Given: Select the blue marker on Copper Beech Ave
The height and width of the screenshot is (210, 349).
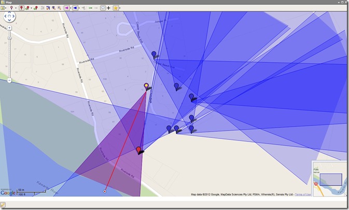Looking at the screenshot, I should tap(154, 55).
